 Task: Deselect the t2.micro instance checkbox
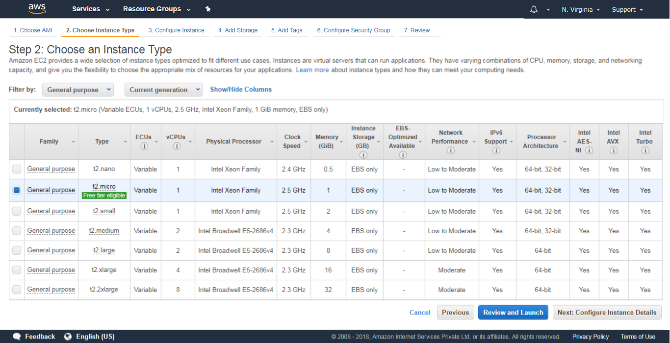[17, 190]
